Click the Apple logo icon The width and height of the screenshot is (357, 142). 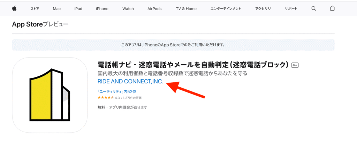(14, 9)
